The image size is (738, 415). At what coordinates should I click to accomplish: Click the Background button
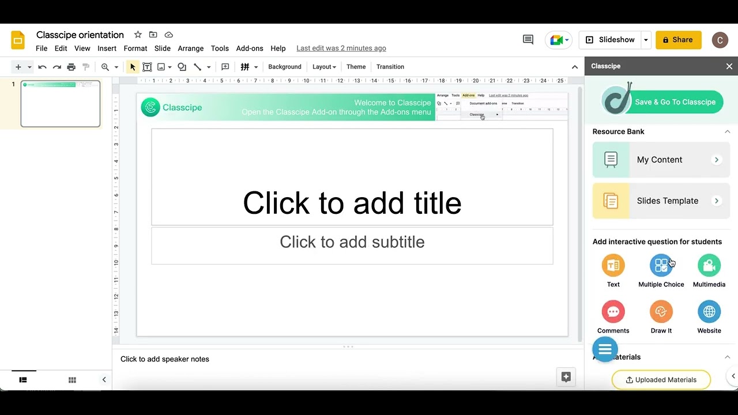pyautogui.click(x=285, y=67)
